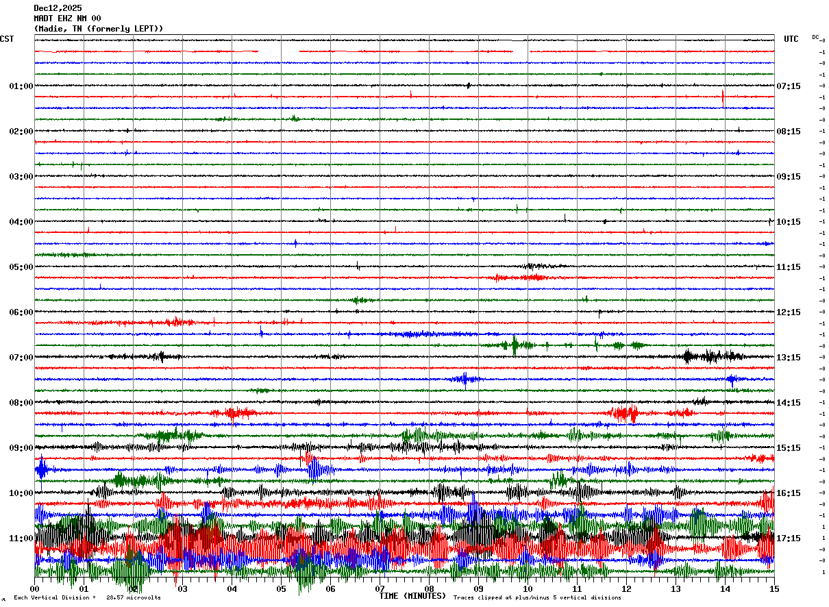Click minute tick label 12 on x-axis
Viewport: 829px width, 607px height.
[x=627, y=589]
